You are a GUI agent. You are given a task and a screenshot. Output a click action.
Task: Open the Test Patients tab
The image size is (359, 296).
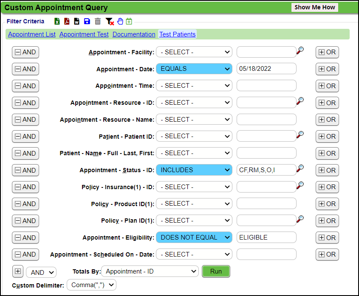point(177,34)
